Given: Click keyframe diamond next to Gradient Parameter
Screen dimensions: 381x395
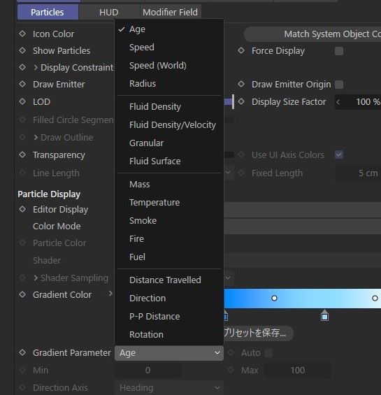Looking at the screenshot, I should [22, 352].
